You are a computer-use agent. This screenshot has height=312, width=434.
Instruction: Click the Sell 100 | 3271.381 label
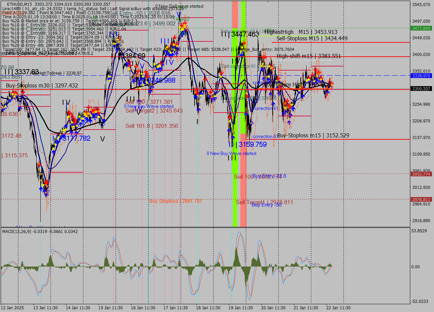pos(149,102)
